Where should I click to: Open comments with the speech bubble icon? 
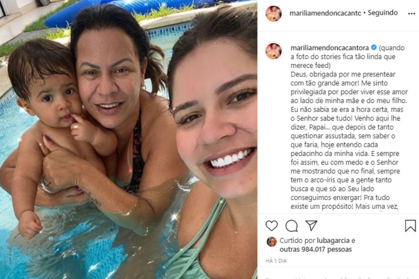tap(291, 226)
